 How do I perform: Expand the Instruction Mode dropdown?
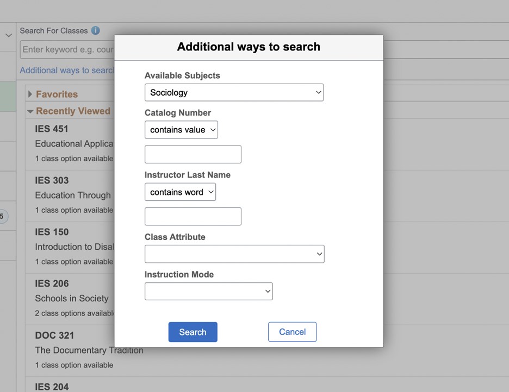pos(208,292)
